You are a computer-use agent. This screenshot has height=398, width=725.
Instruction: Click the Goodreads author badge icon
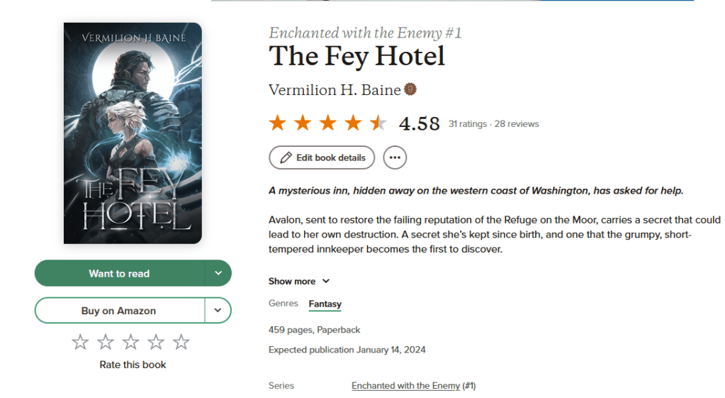pyautogui.click(x=410, y=89)
